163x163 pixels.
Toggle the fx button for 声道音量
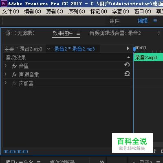pyautogui.click(x=14, y=75)
